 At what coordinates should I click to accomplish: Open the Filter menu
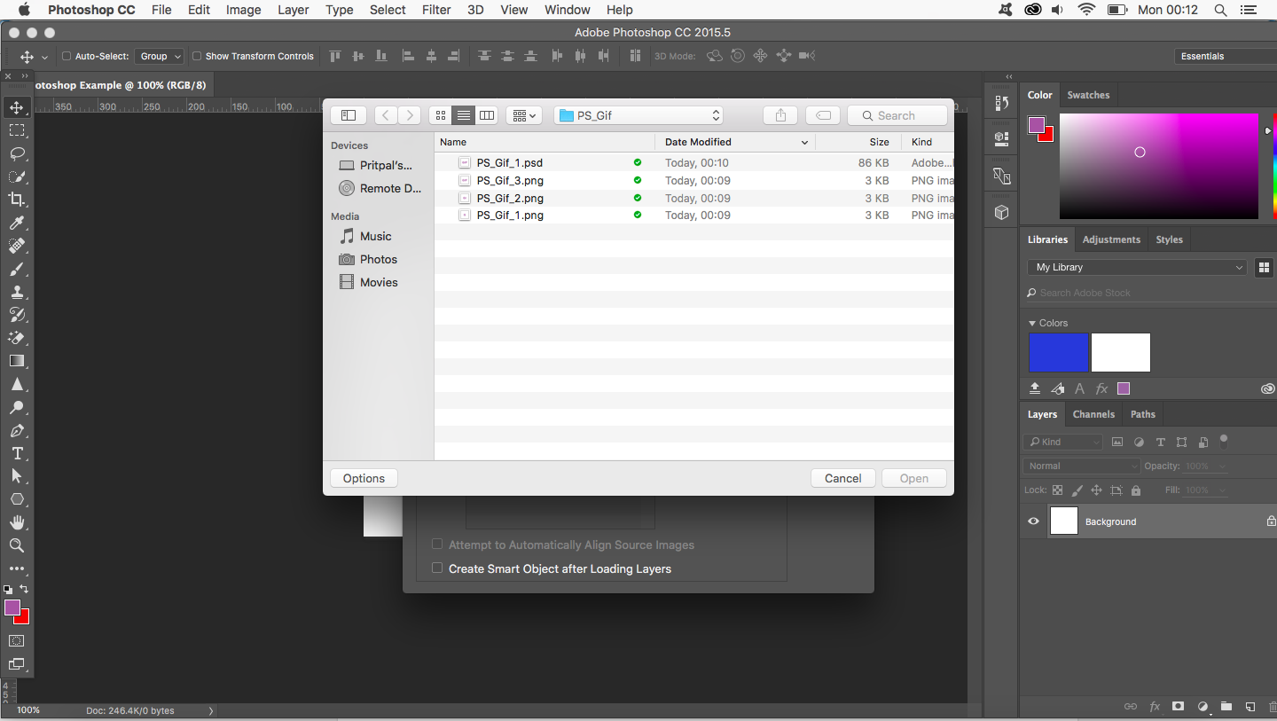(x=435, y=10)
